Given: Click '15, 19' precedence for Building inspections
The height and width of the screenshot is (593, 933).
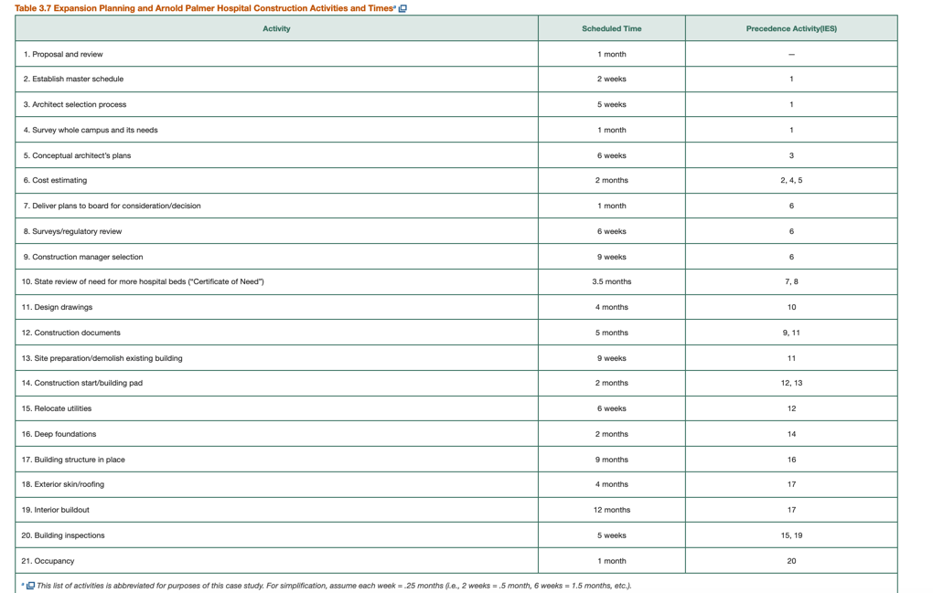Looking at the screenshot, I should [791, 535].
